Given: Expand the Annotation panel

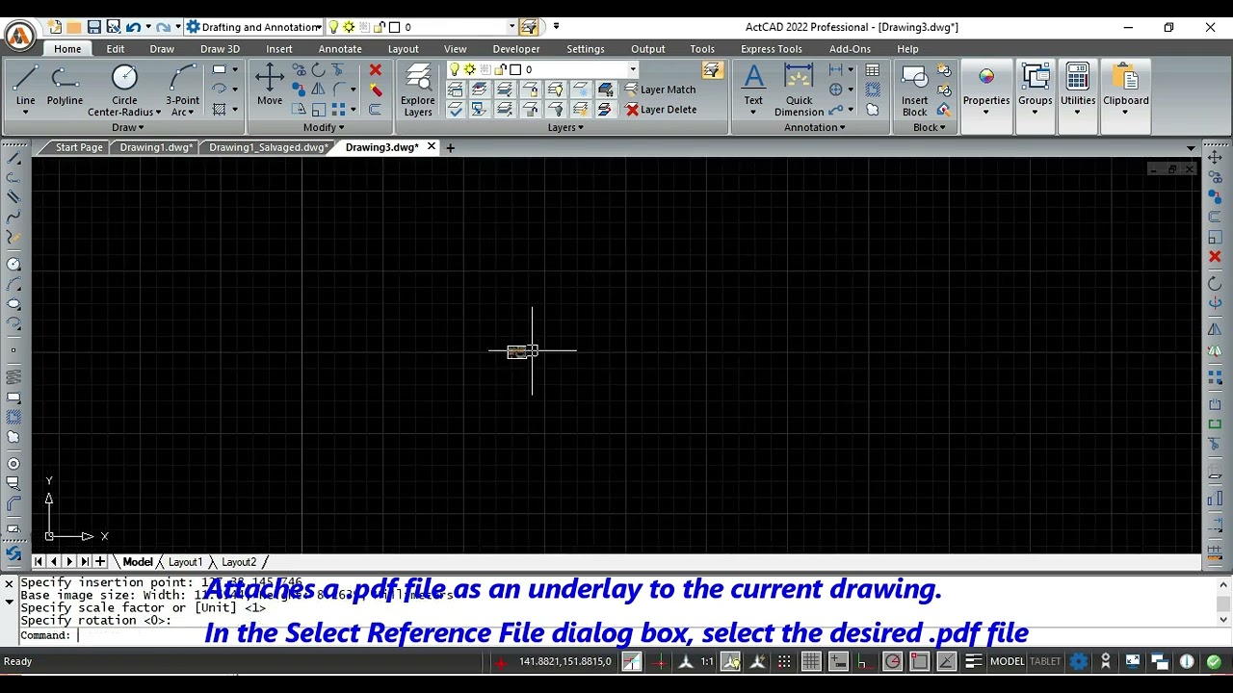Looking at the screenshot, I should (815, 127).
